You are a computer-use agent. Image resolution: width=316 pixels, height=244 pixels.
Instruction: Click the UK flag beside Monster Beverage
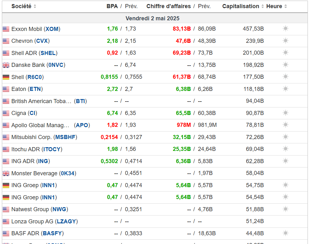6,173
